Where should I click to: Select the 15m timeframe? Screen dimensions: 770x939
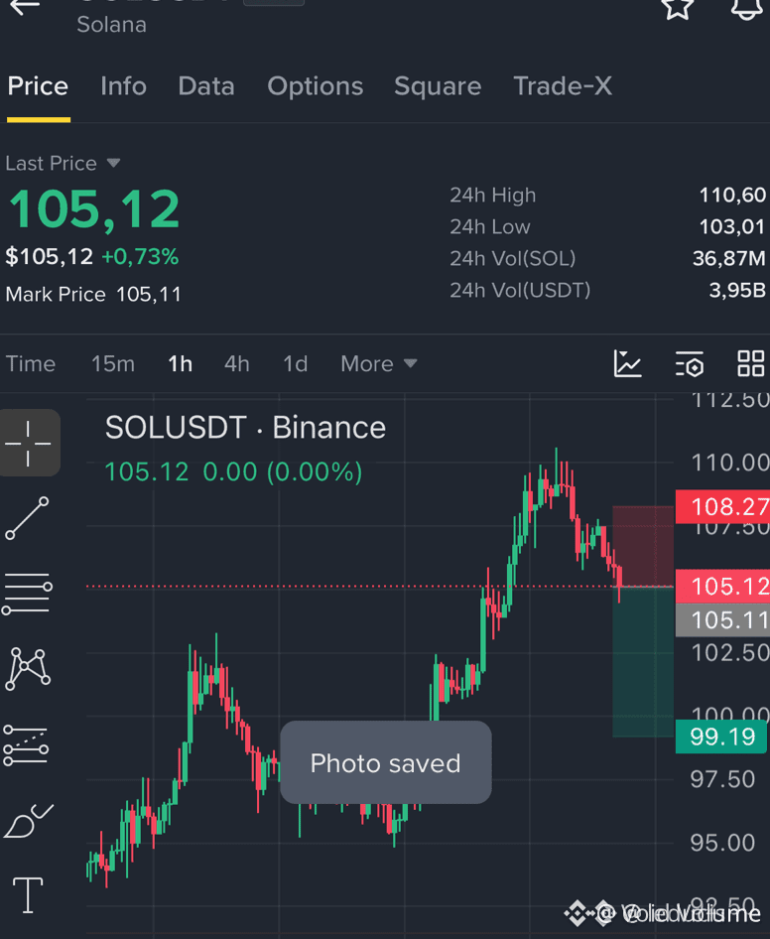(x=112, y=363)
